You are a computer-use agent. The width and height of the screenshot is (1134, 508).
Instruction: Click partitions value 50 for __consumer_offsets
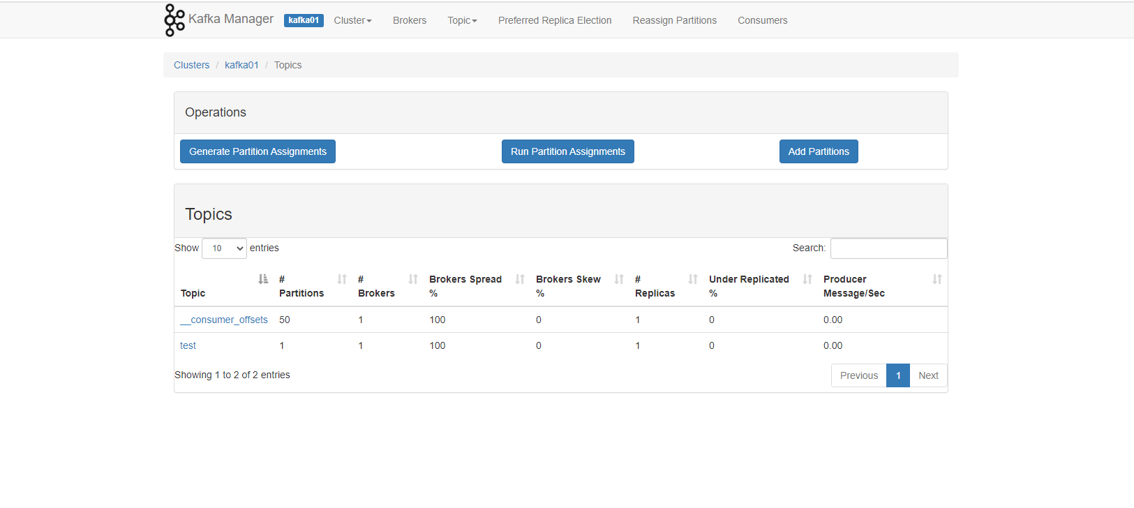(x=285, y=320)
